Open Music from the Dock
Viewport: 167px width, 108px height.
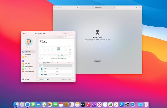click(88, 104)
